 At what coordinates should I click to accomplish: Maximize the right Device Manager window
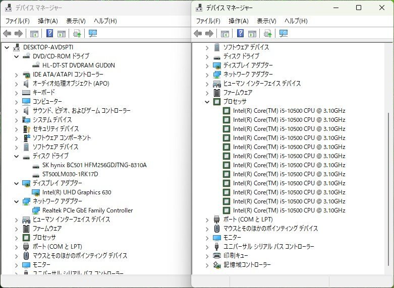[359, 8]
